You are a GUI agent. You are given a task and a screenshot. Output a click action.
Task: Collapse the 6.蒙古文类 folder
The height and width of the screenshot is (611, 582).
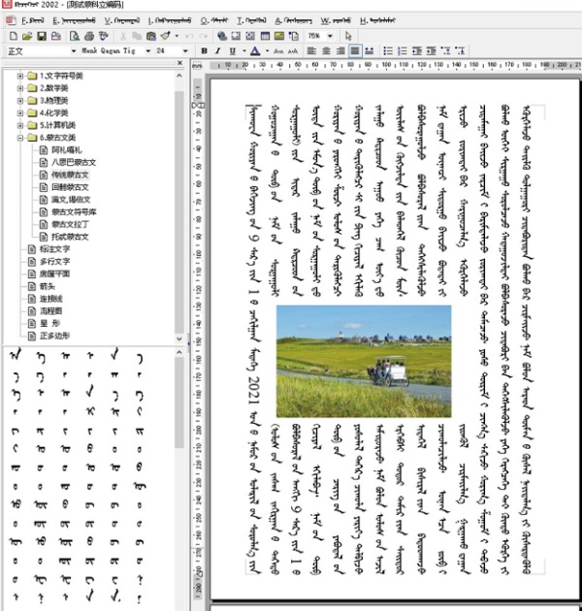point(19,138)
